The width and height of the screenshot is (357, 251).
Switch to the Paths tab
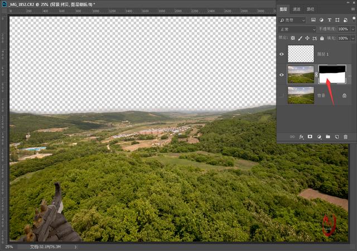pos(310,9)
